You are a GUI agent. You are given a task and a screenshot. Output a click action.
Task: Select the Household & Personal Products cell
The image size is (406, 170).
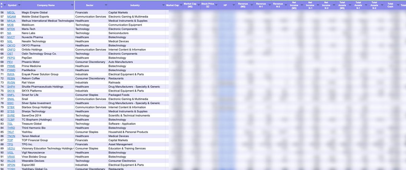click(x=136, y=132)
